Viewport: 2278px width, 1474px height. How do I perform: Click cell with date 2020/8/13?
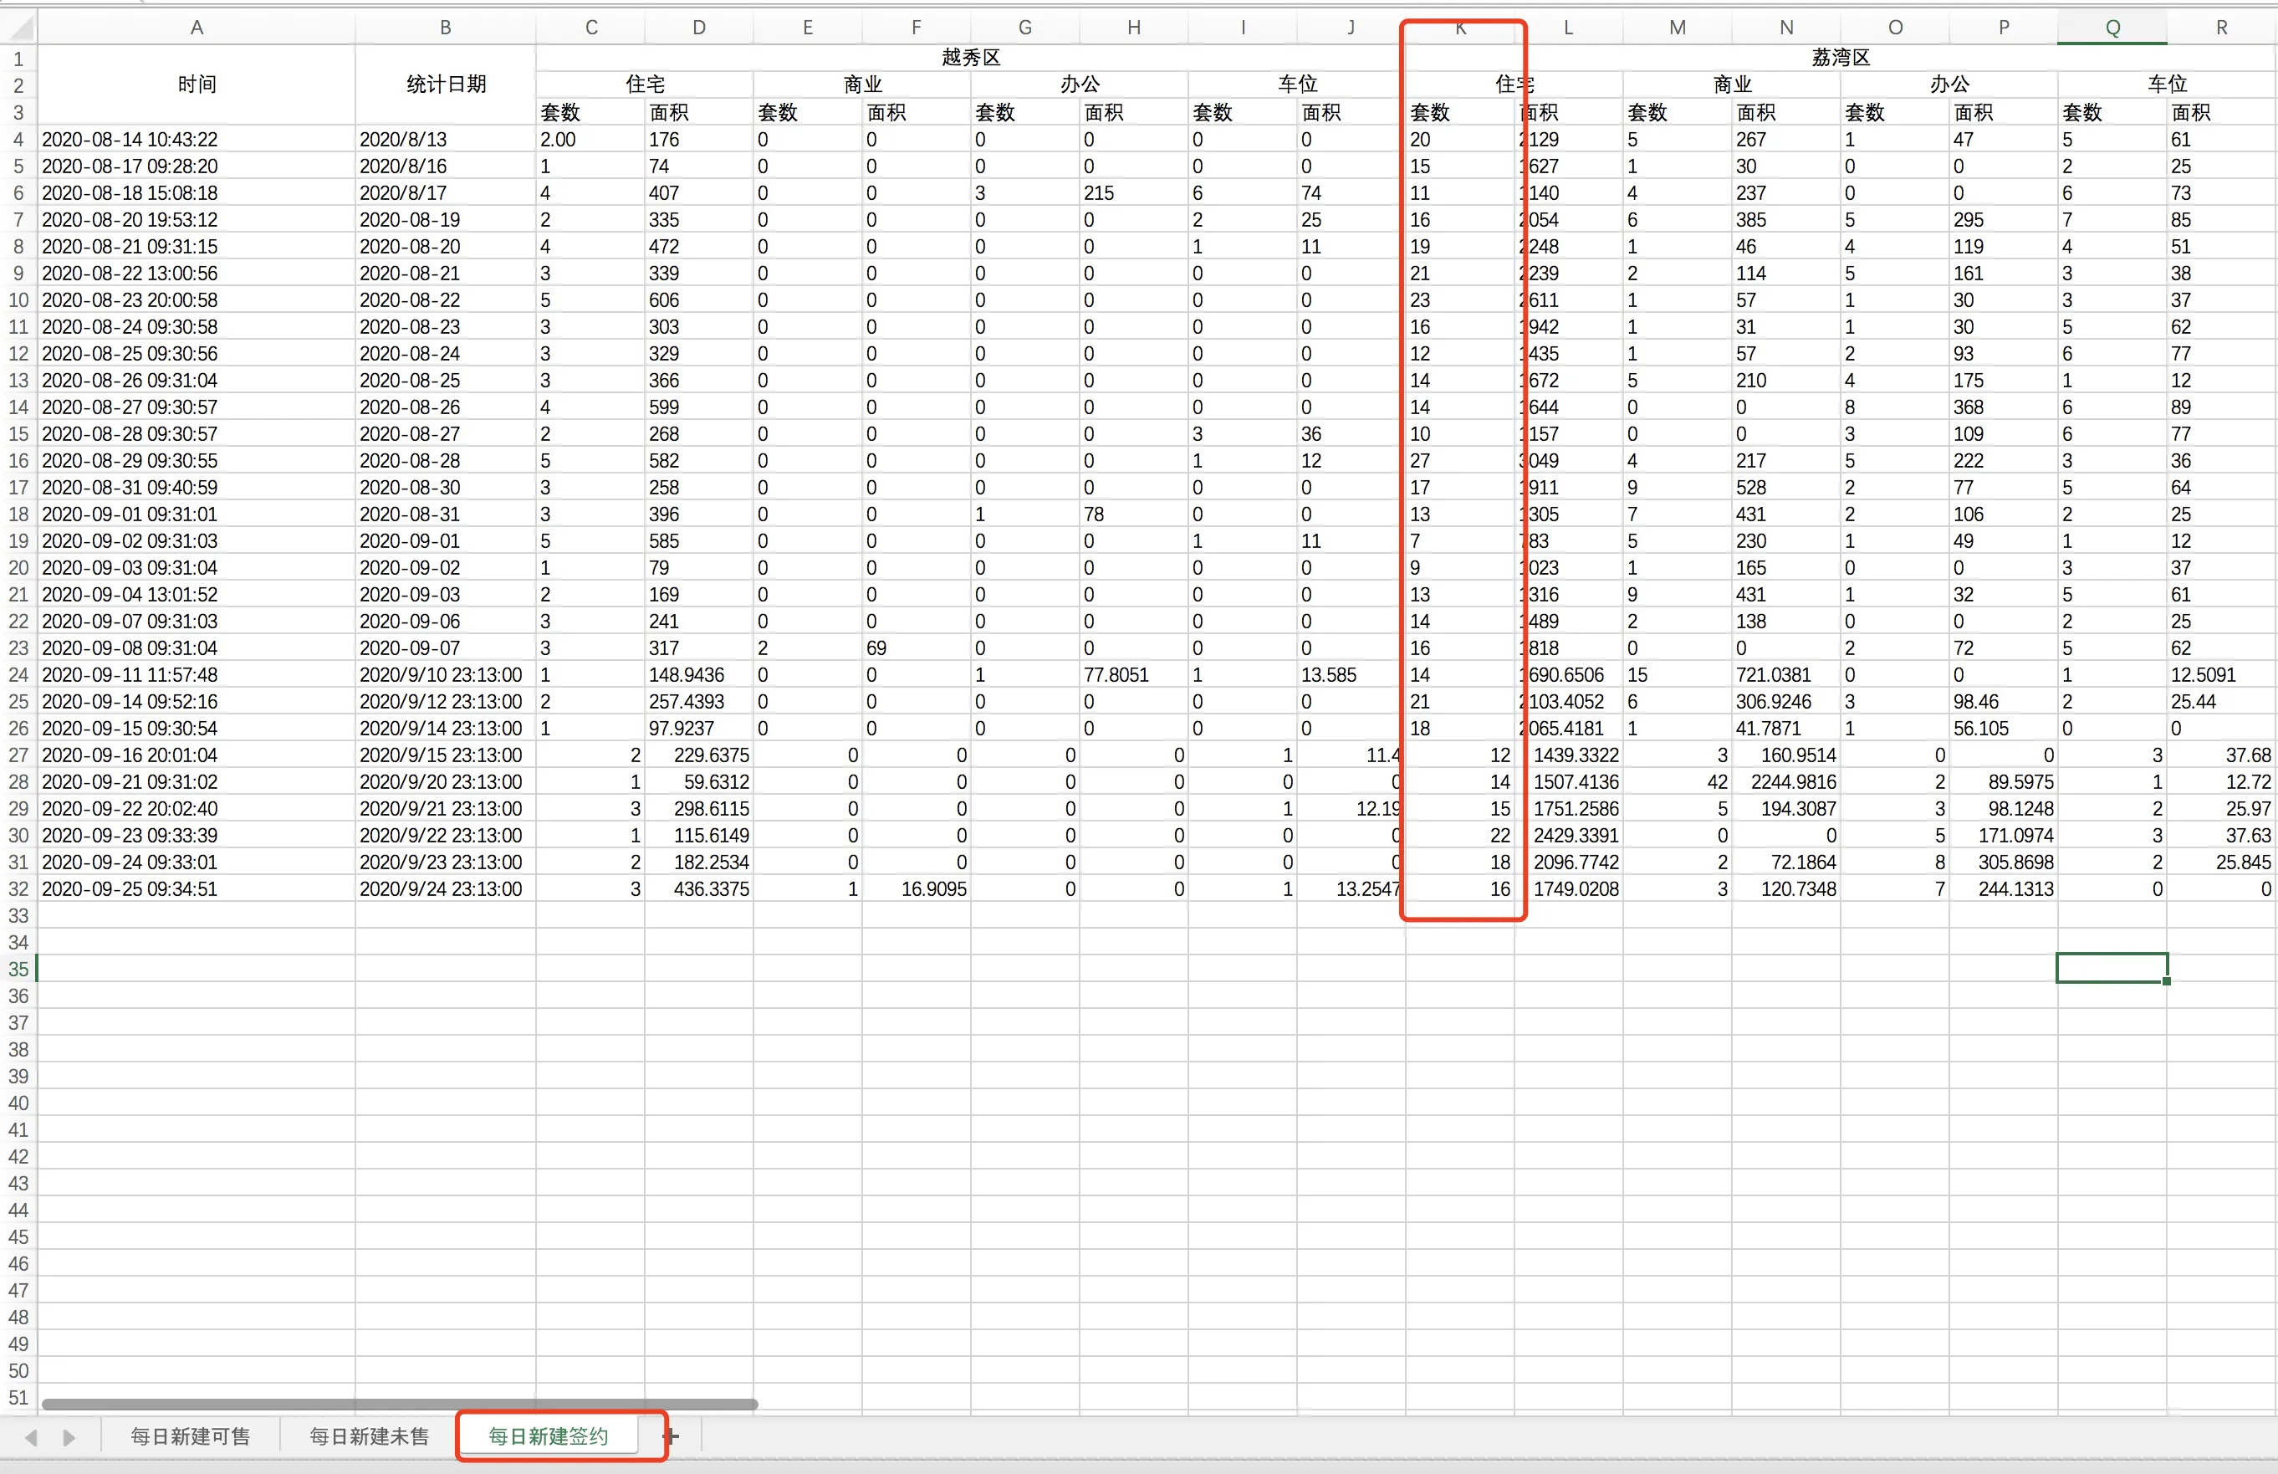pyautogui.click(x=446, y=140)
